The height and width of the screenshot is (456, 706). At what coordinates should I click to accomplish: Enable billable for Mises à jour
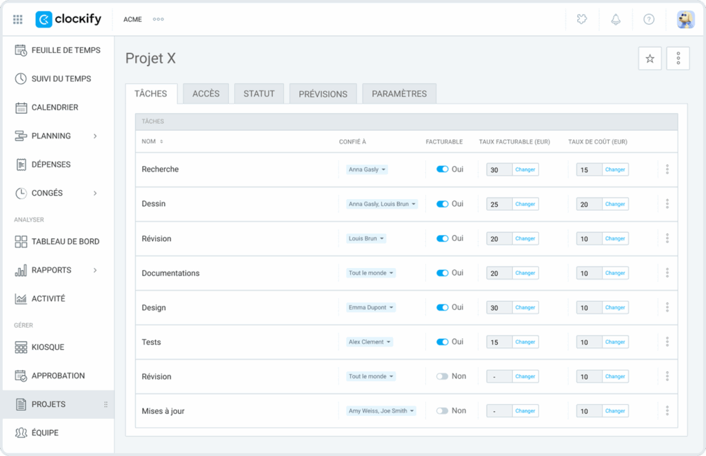tap(442, 411)
